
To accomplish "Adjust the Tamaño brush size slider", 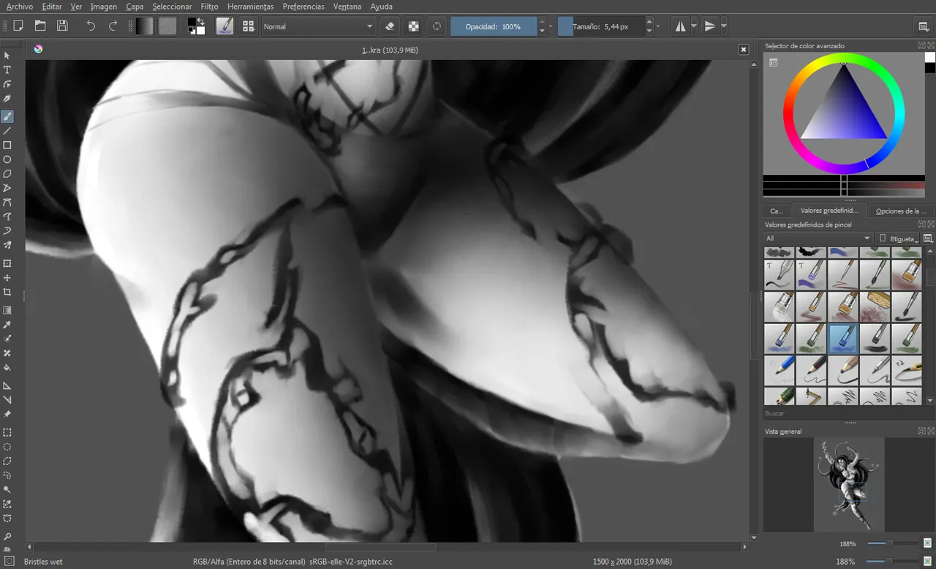I will pyautogui.click(x=601, y=26).
